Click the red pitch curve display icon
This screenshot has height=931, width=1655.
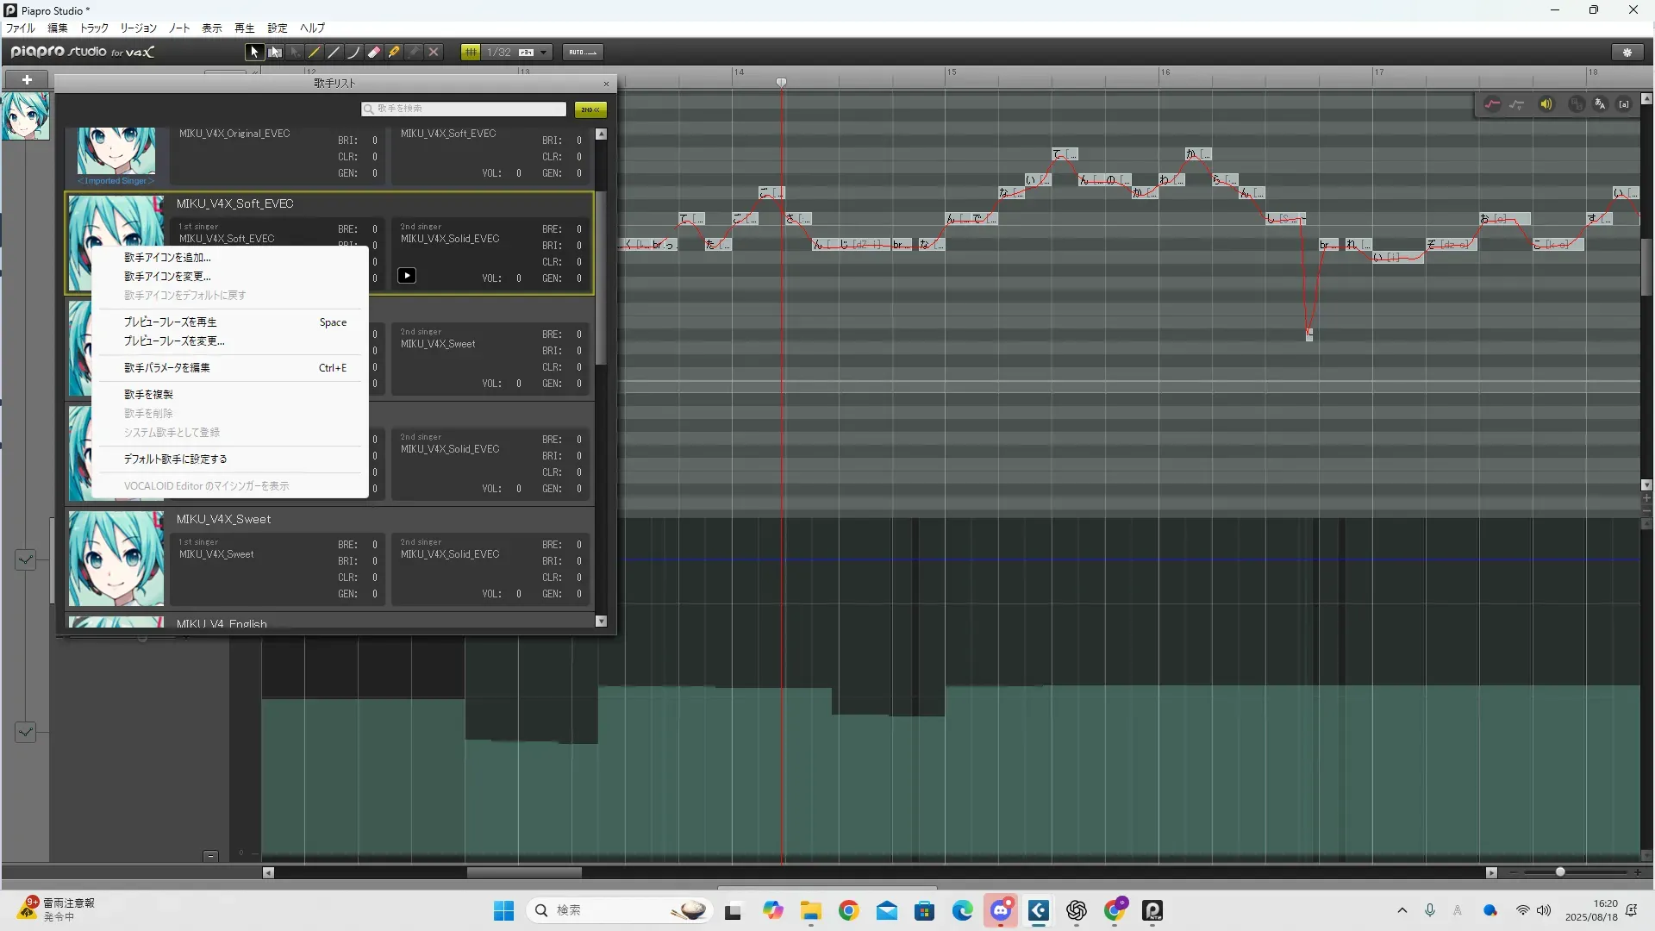pyautogui.click(x=1492, y=104)
